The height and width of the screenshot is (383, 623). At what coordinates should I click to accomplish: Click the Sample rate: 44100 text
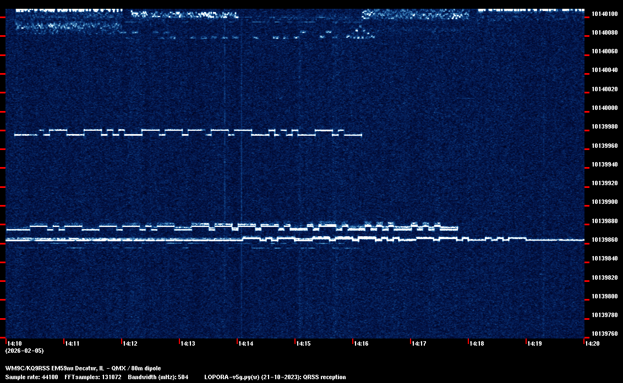(32, 377)
